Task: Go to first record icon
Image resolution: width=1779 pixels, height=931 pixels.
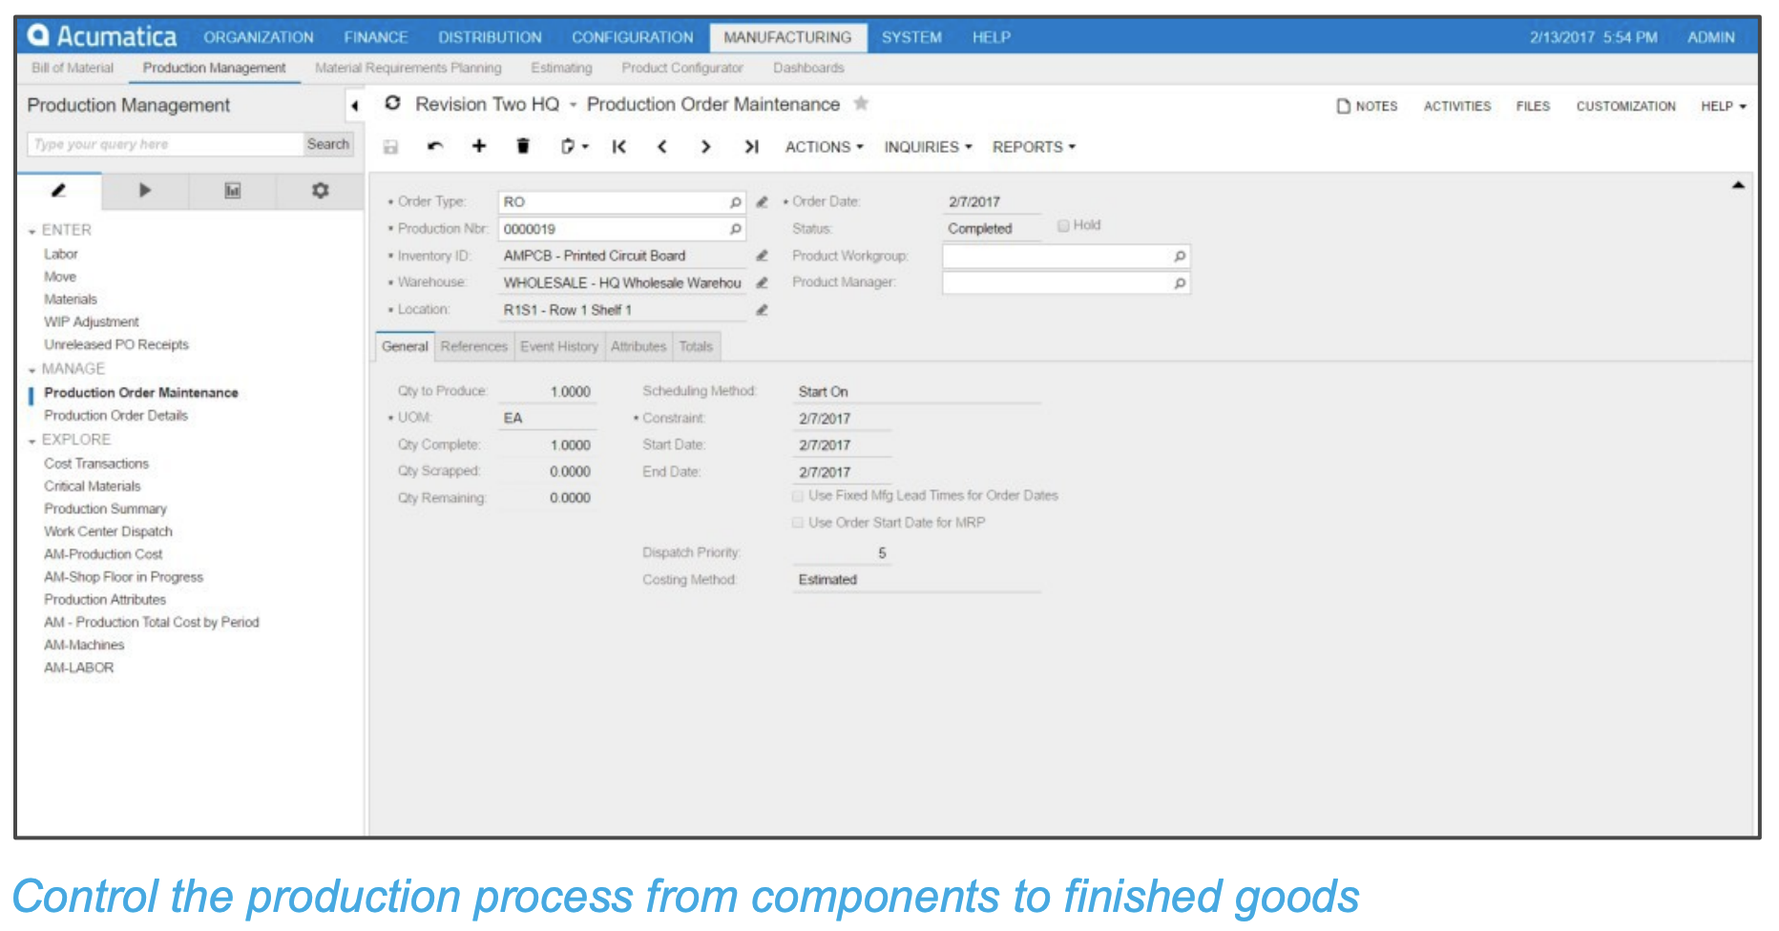Action: pos(619,146)
